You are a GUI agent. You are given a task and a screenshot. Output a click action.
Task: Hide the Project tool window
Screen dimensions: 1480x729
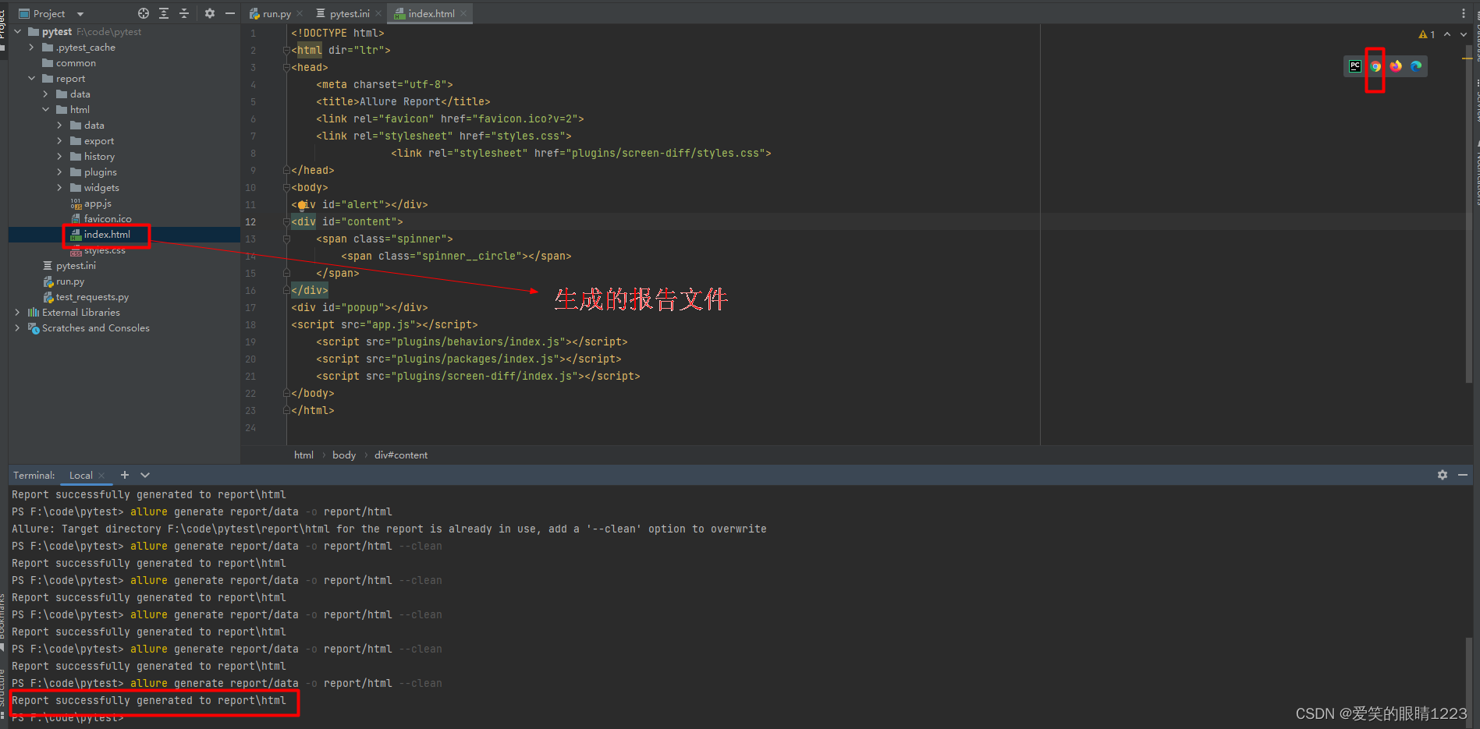229,13
